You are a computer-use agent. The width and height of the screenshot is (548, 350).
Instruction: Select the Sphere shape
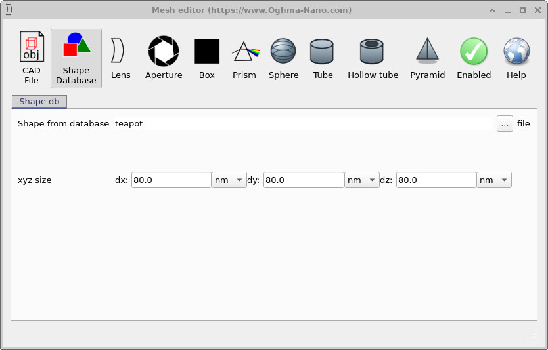pos(283,58)
